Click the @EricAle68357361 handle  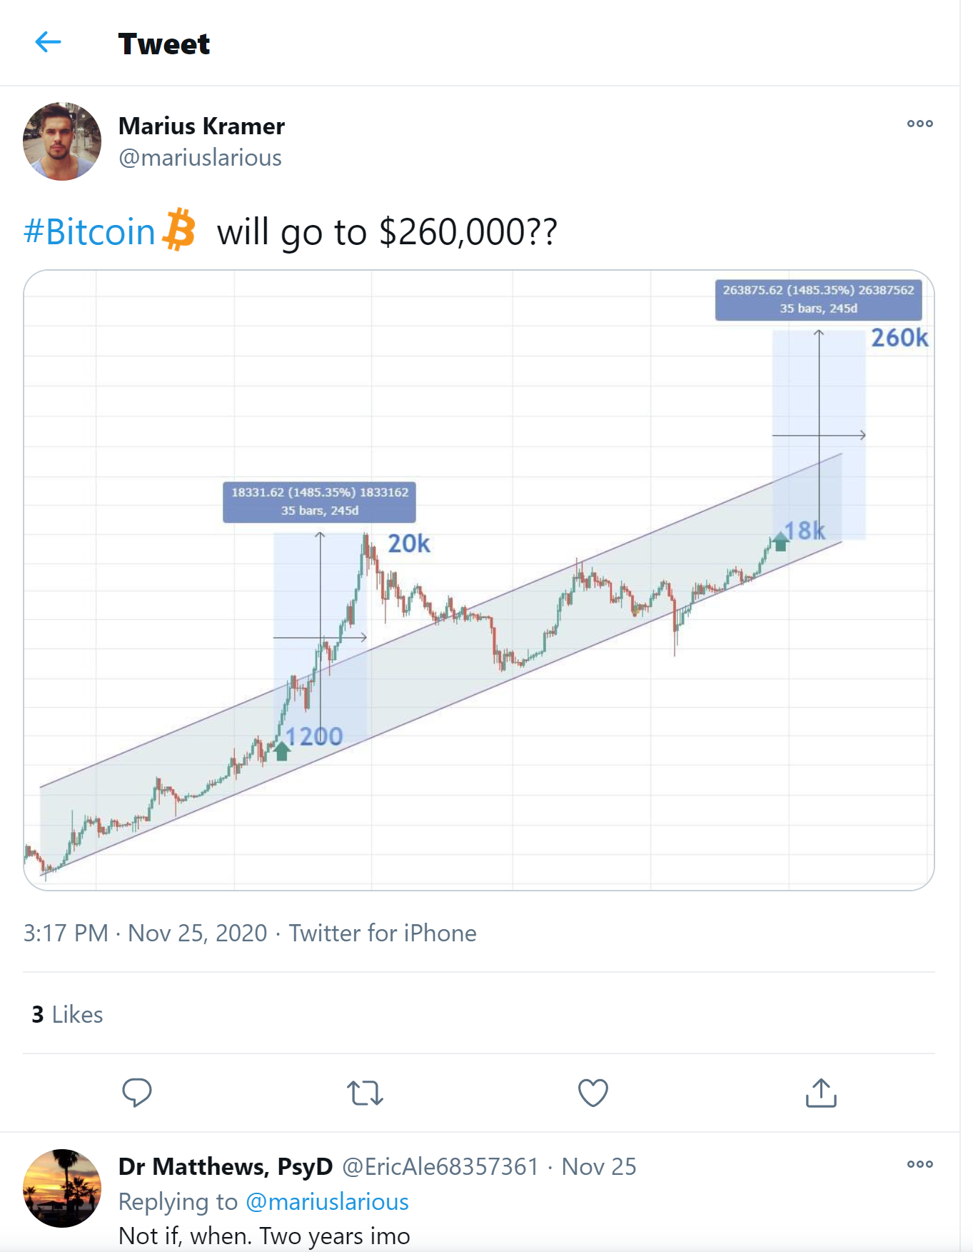pyautogui.click(x=440, y=1166)
